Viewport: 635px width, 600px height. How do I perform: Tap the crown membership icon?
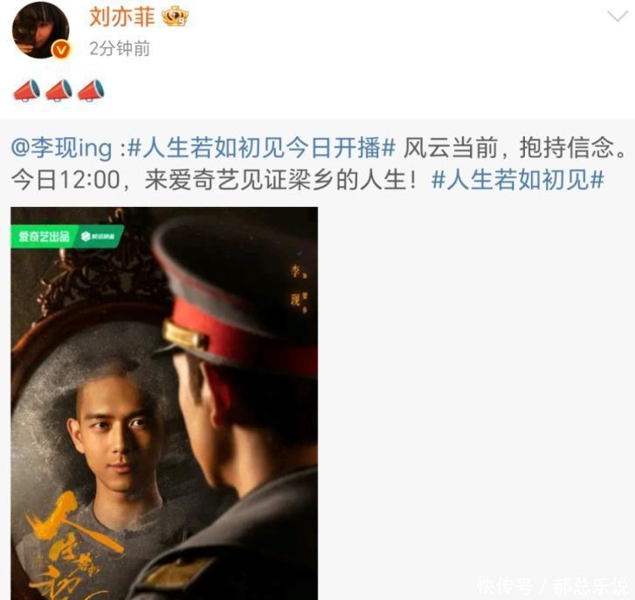pos(176,17)
